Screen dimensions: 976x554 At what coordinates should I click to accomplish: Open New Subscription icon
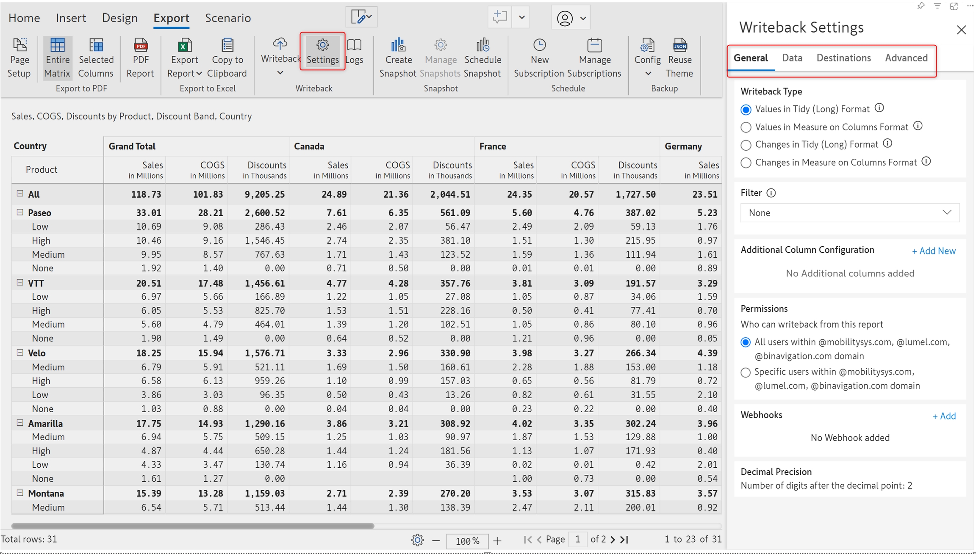539,45
